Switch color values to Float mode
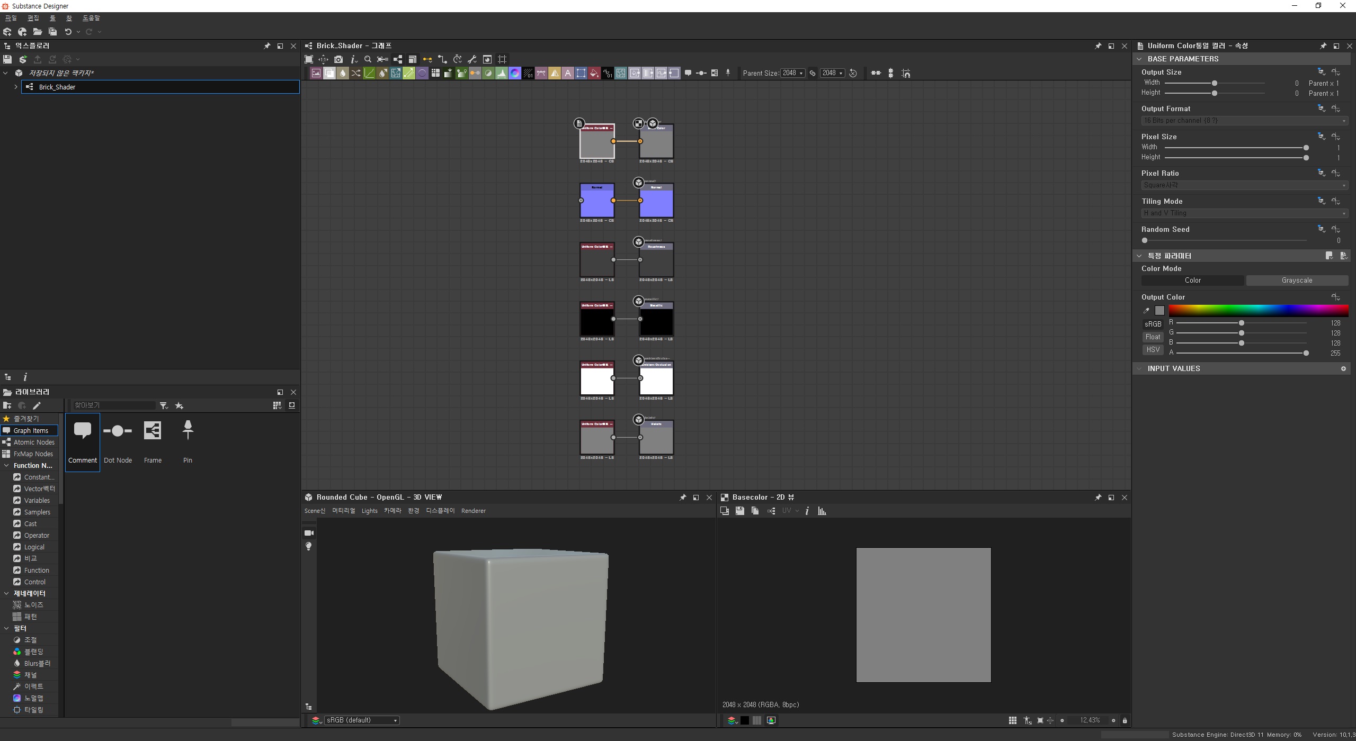This screenshot has width=1356, height=741. coord(1153,337)
